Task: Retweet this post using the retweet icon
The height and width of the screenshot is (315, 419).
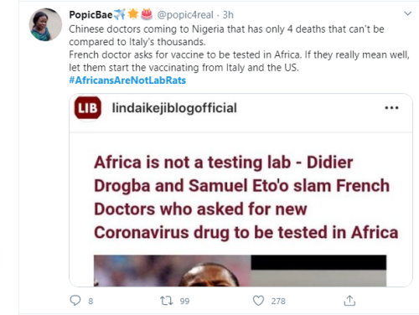Action: click(166, 301)
